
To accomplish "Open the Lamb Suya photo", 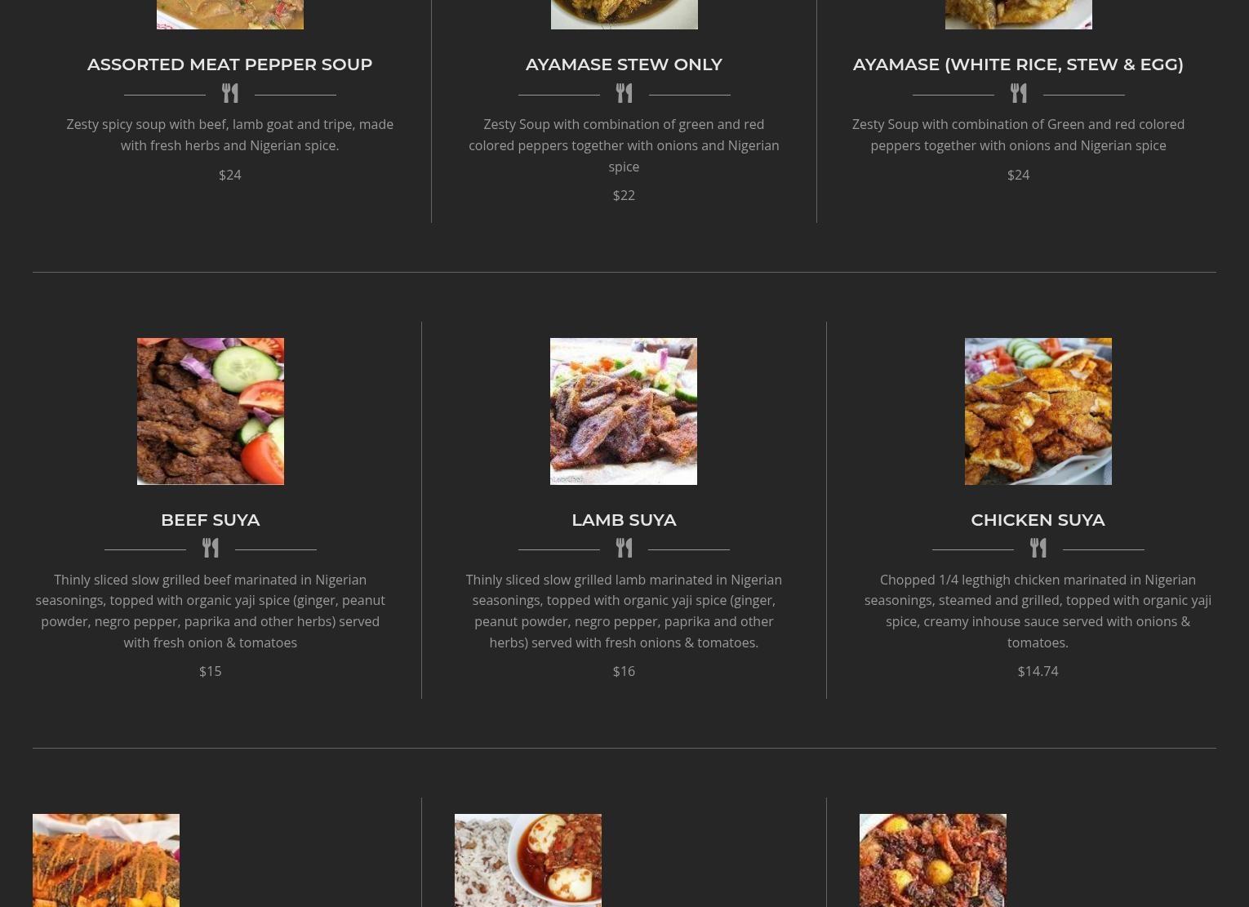I will pos(624,411).
